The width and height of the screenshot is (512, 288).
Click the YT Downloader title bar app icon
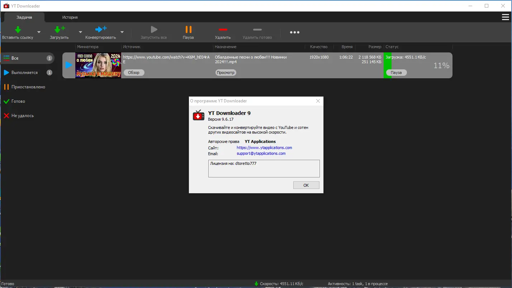click(6, 6)
